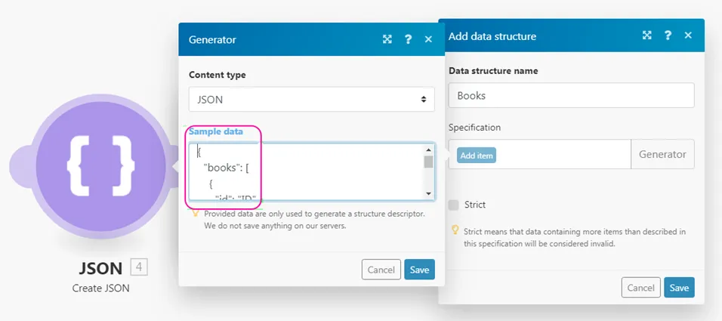This screenshot has width=722, height=321.
Task: Cancel the Add data structure dialog
Action: click(x=641, y=288)
